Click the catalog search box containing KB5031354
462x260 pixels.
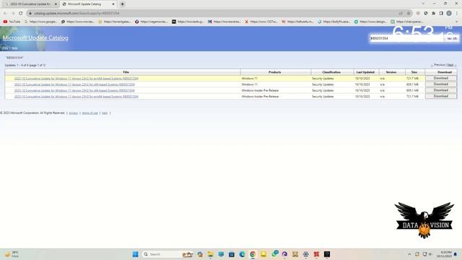[407, 38]
